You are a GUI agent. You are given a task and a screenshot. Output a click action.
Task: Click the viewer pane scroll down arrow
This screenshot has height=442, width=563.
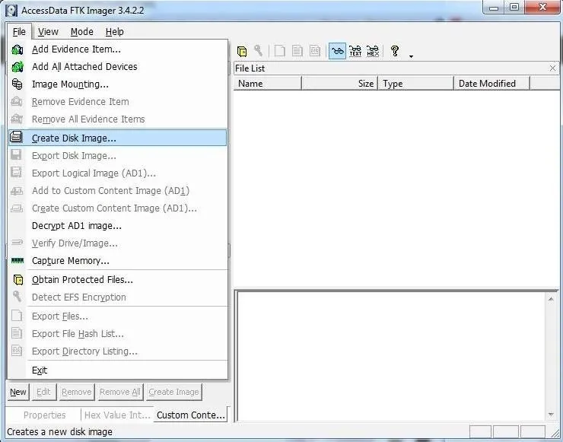551,415
